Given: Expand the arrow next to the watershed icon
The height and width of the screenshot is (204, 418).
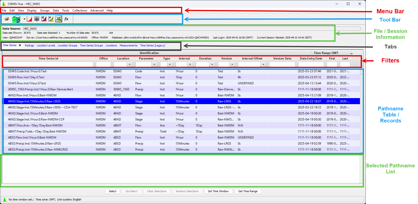Looking at the screenshot, I should 24,19.
